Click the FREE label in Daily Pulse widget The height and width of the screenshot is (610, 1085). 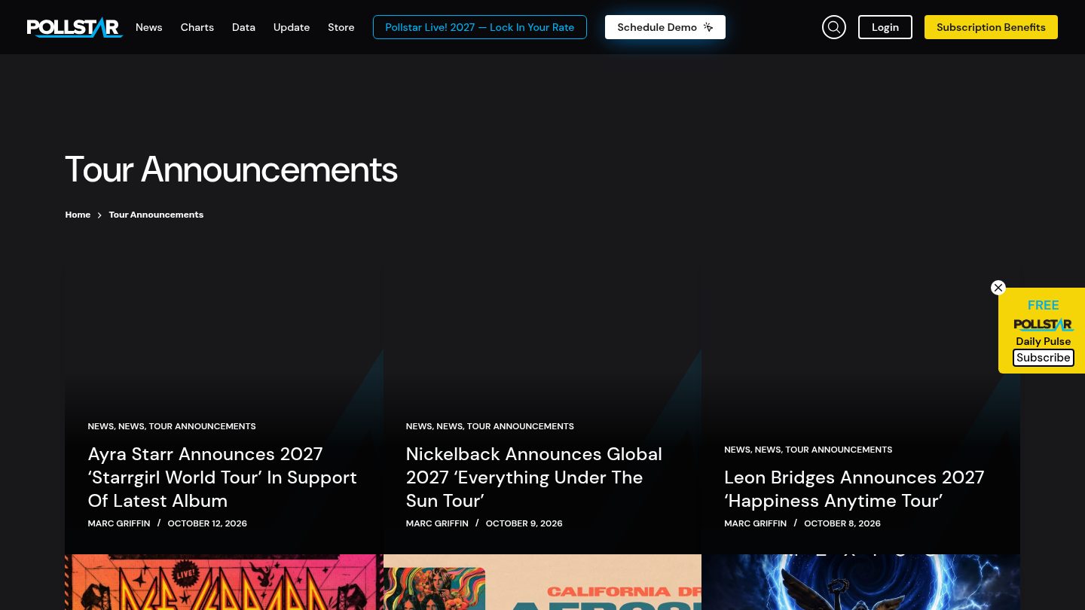tap(1044, 305)
